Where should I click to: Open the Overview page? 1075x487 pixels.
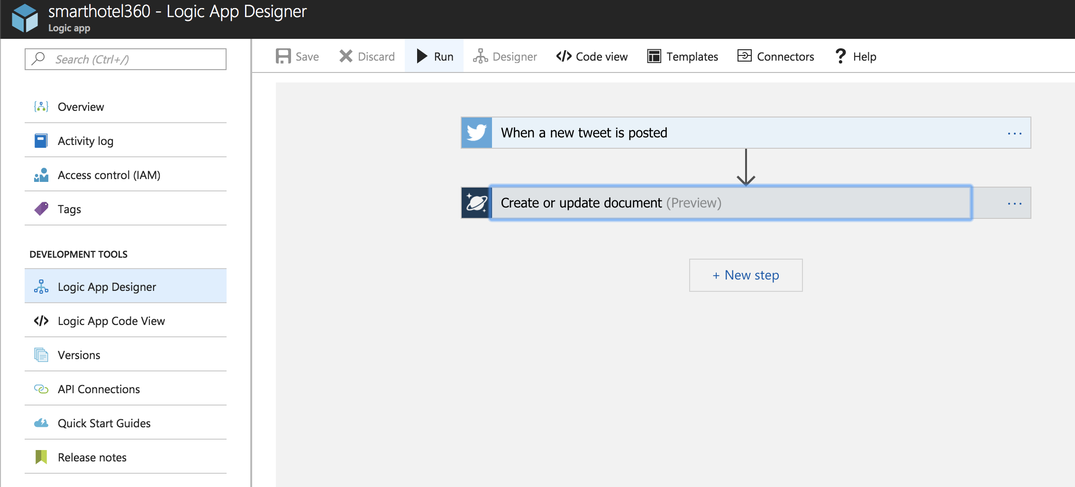(x=126, y=107)
